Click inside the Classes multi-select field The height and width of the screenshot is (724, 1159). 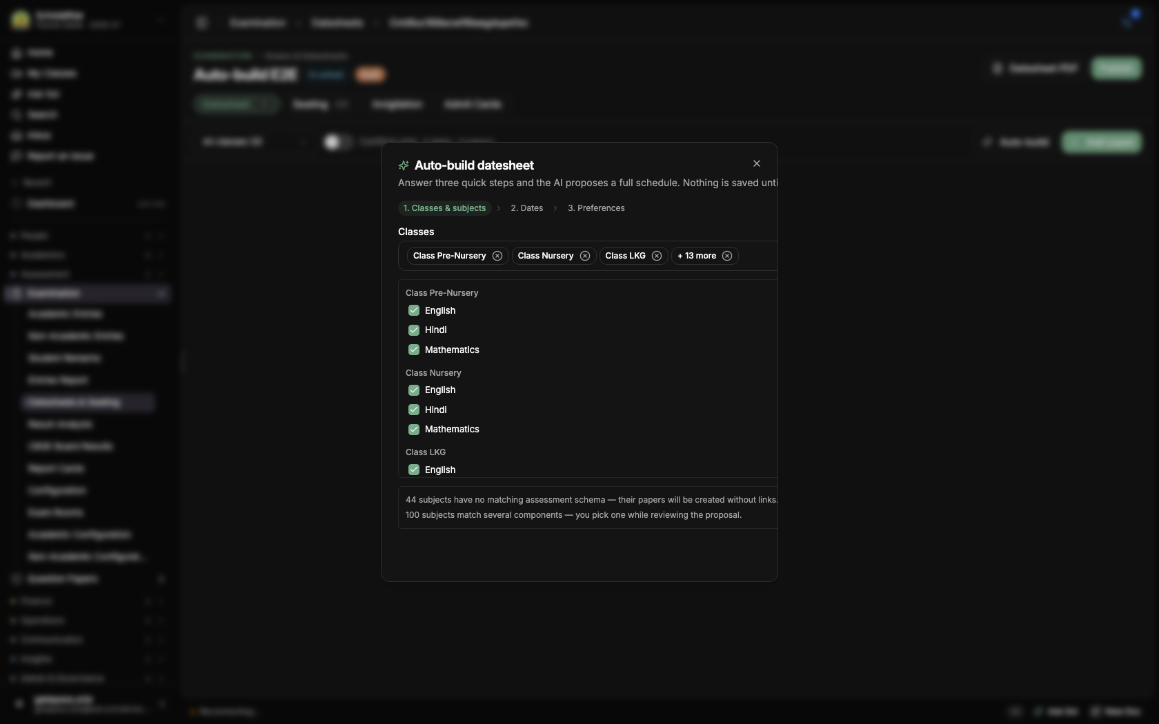[588, 256]
